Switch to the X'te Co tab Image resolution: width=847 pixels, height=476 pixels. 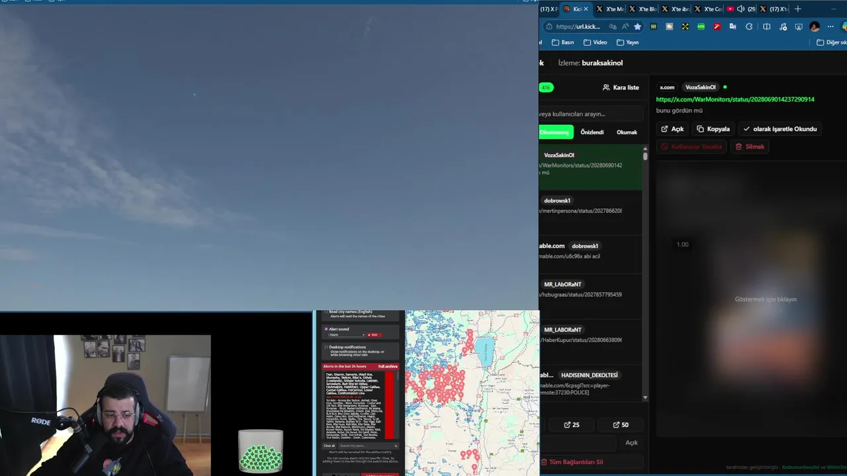pyautogui.click(x=708, y=9)
